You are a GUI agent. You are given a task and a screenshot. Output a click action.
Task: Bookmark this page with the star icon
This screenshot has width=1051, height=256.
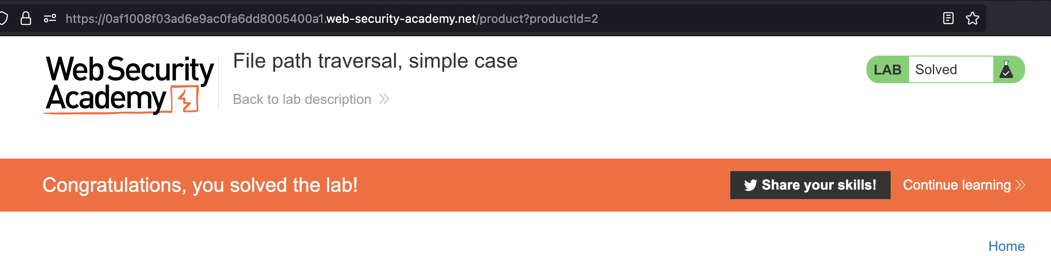coord(973,19)
